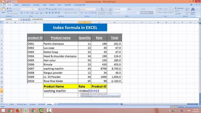Click Percent Style icon

tap(86, 13)
